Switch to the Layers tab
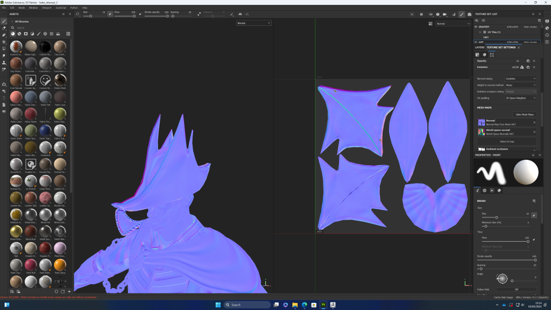The height and width of the screenshot is (310, 551). tap(479, 47)
